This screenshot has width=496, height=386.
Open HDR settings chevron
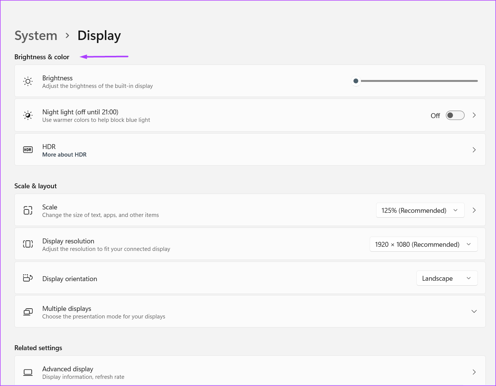tap(474, 150)
